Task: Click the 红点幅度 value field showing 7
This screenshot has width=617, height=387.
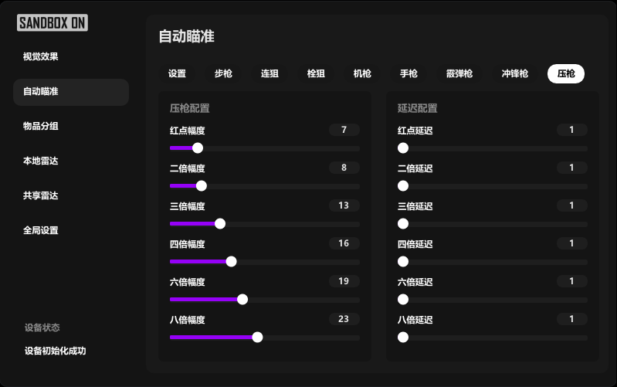Action: pos(344,130)
